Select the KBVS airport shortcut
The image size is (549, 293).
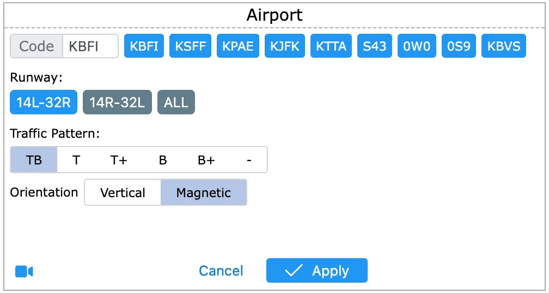click(504, 46)
